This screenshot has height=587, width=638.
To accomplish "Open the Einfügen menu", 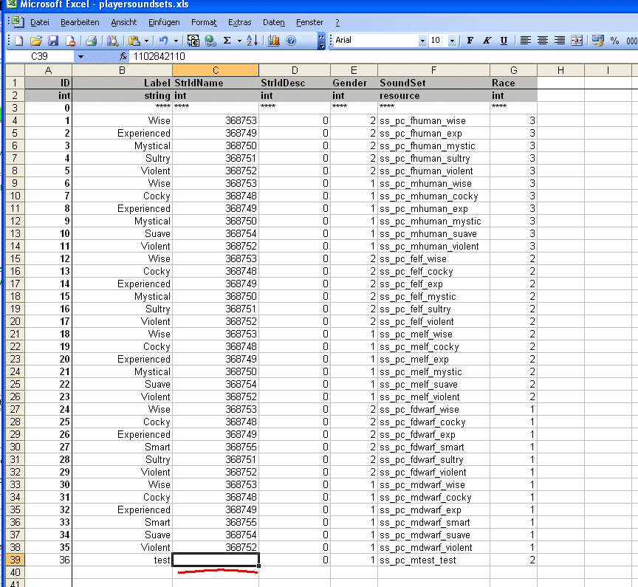I will click(x=163, y=23).
